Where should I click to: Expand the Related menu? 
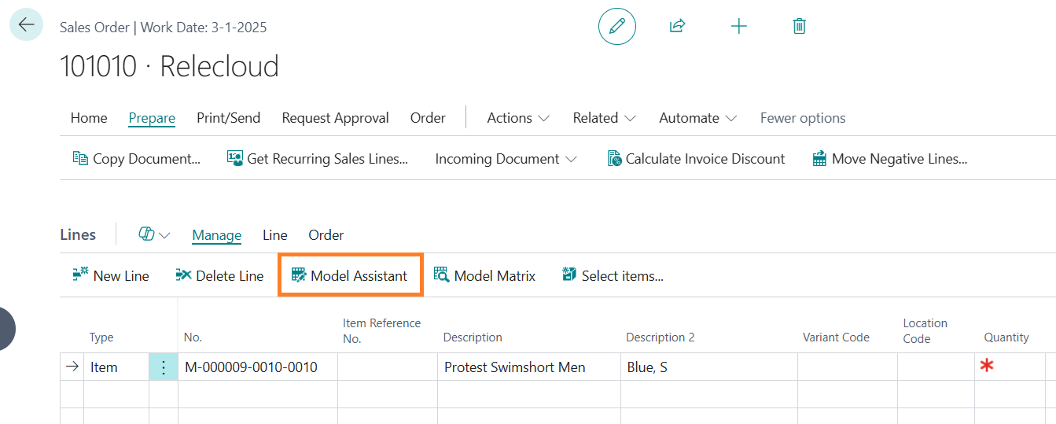604,118
